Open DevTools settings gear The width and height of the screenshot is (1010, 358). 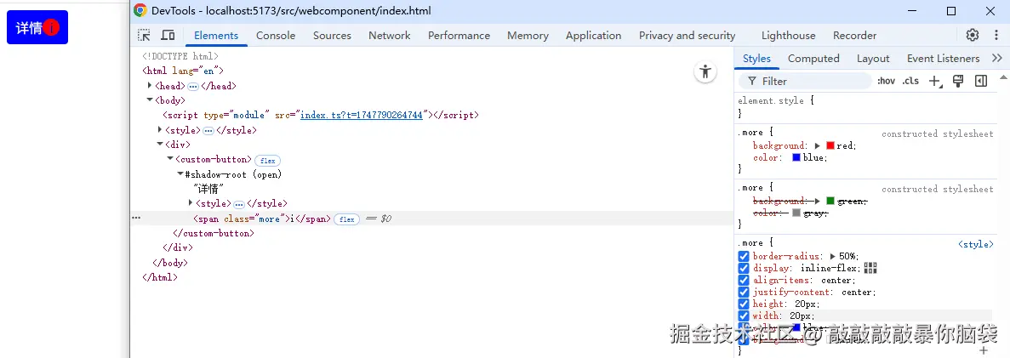973,35
